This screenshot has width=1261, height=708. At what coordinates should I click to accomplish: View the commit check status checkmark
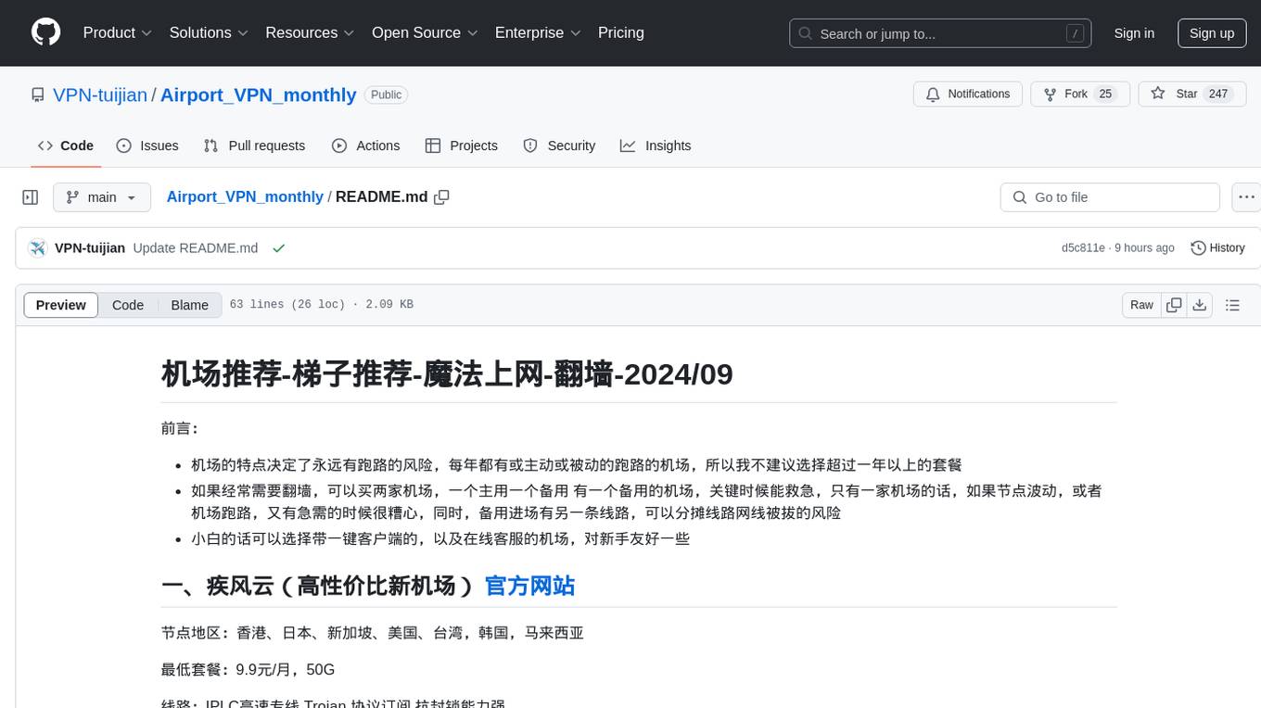[278, 248]
